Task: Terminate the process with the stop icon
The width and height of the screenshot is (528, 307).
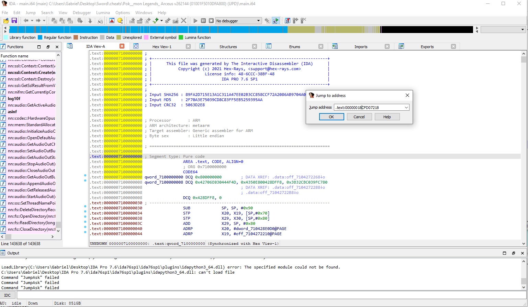Action: (x=211, y=21)
